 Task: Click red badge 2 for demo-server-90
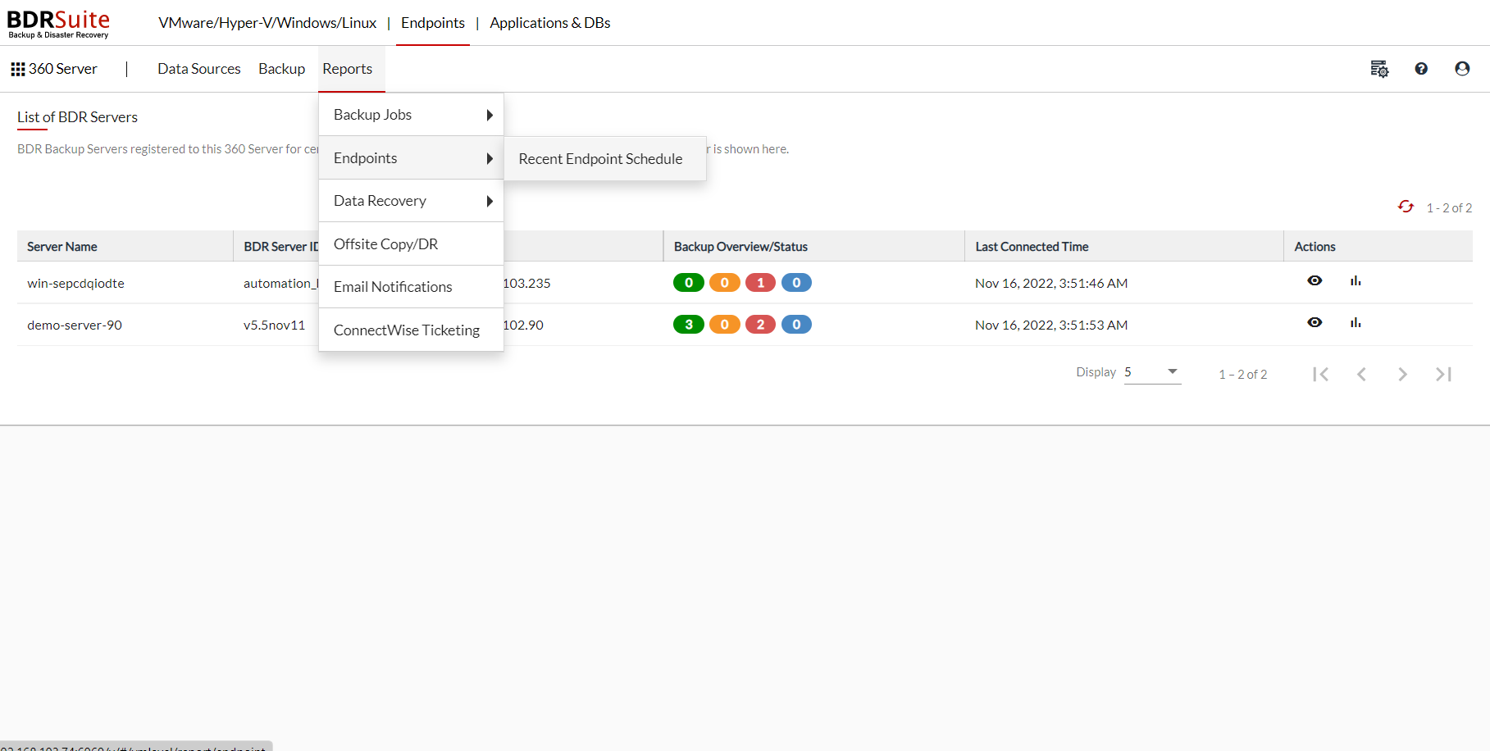pos(760,325)
